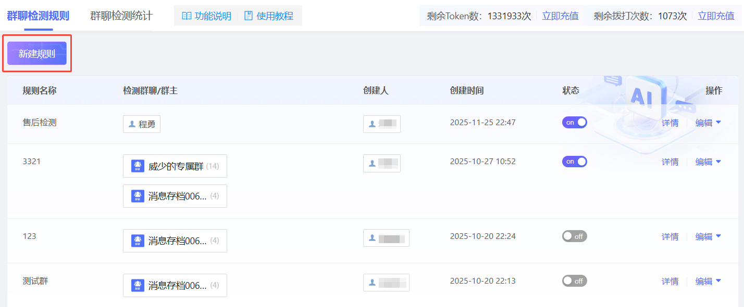Click creator avatar icon in 售后检测 row
This screenshot has width=744, height=307.
372,124
